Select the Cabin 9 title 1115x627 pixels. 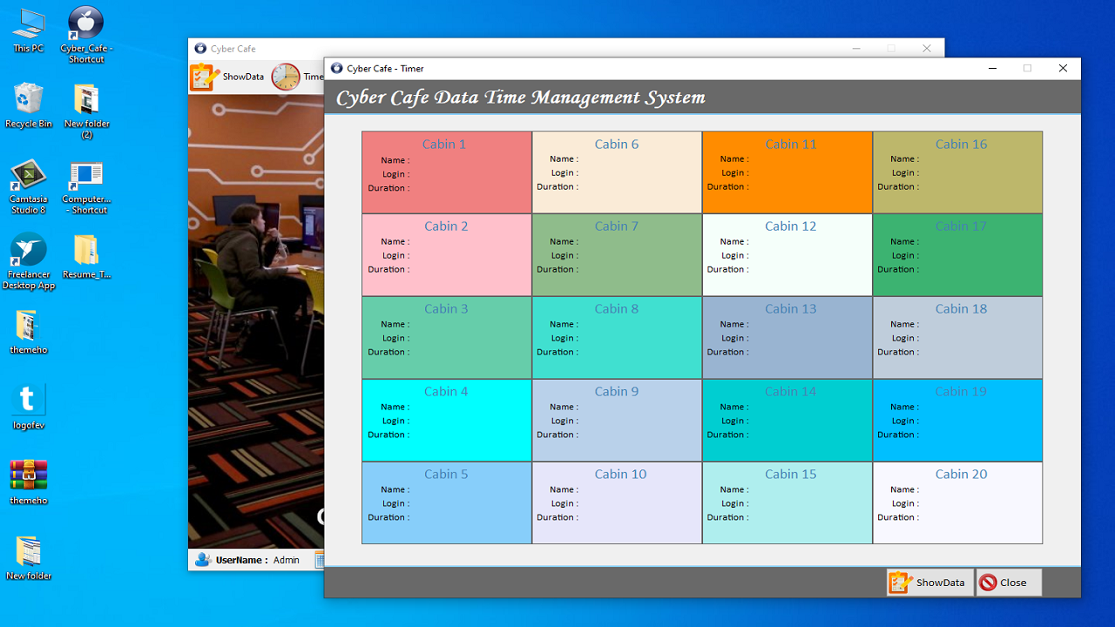pyautogui.click(x=617, y=392)
